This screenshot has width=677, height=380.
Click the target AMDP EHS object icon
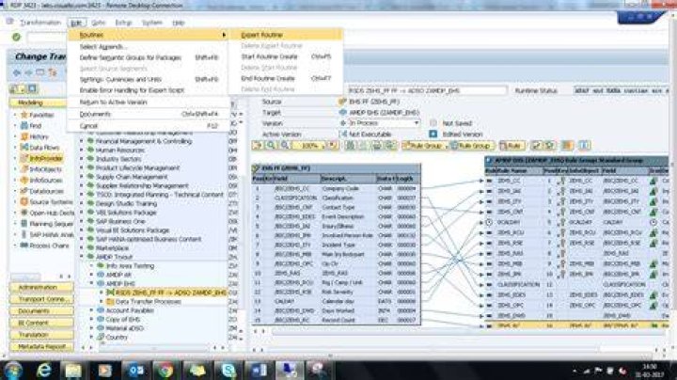(x=343, y=112)
